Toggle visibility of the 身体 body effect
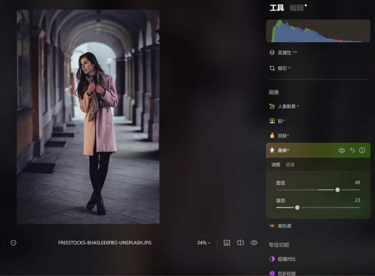This screenshot has height=276, width=375. tap(342, 150)
